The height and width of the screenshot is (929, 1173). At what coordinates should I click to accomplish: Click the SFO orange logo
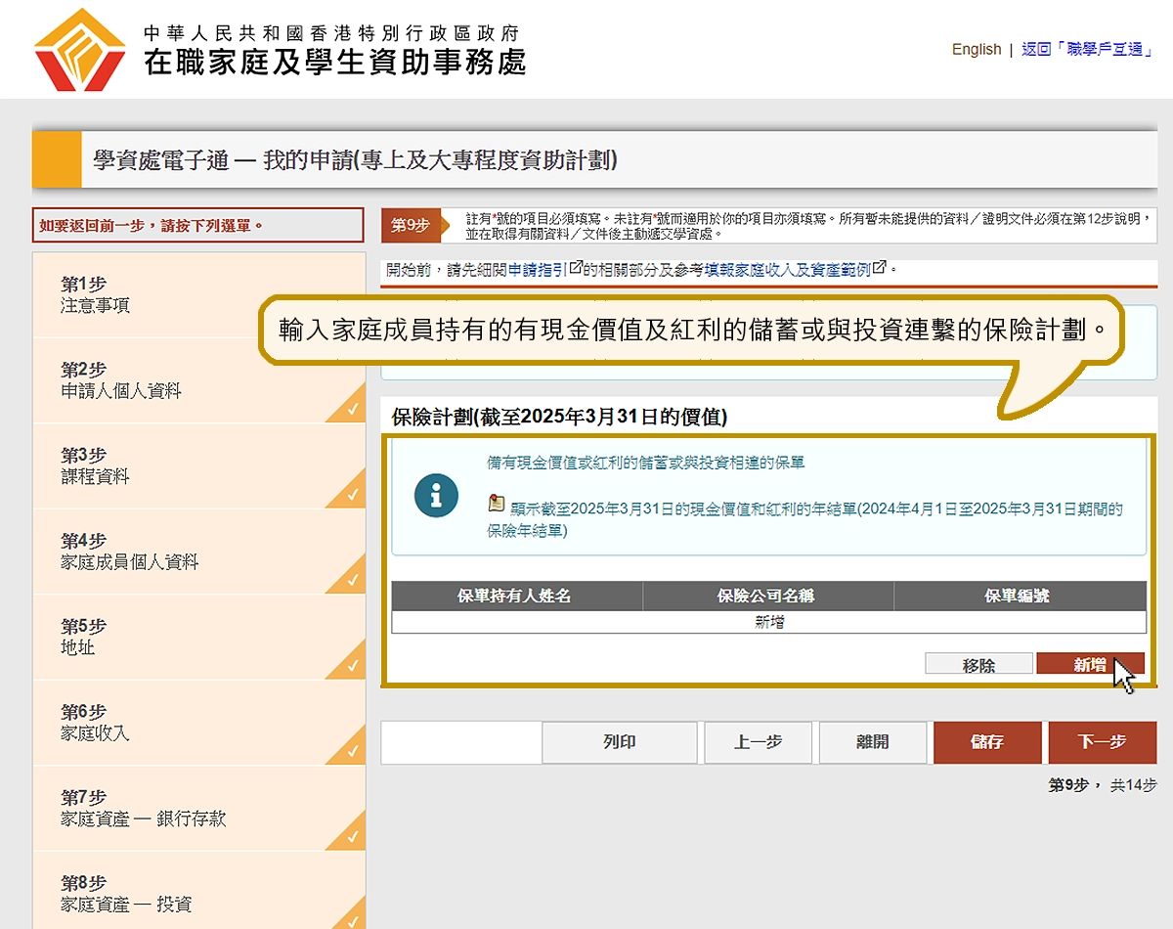pos(80,49)
